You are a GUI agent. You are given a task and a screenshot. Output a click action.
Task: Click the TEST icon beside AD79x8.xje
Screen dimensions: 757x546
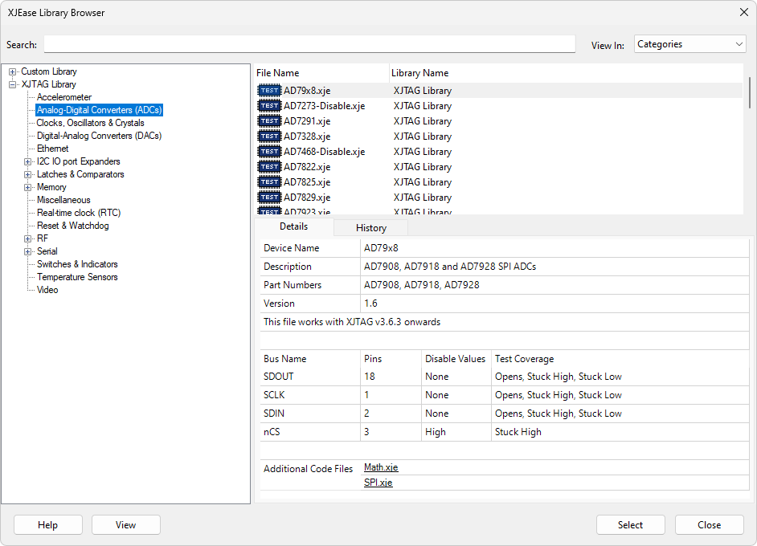(x=269, y=91)
